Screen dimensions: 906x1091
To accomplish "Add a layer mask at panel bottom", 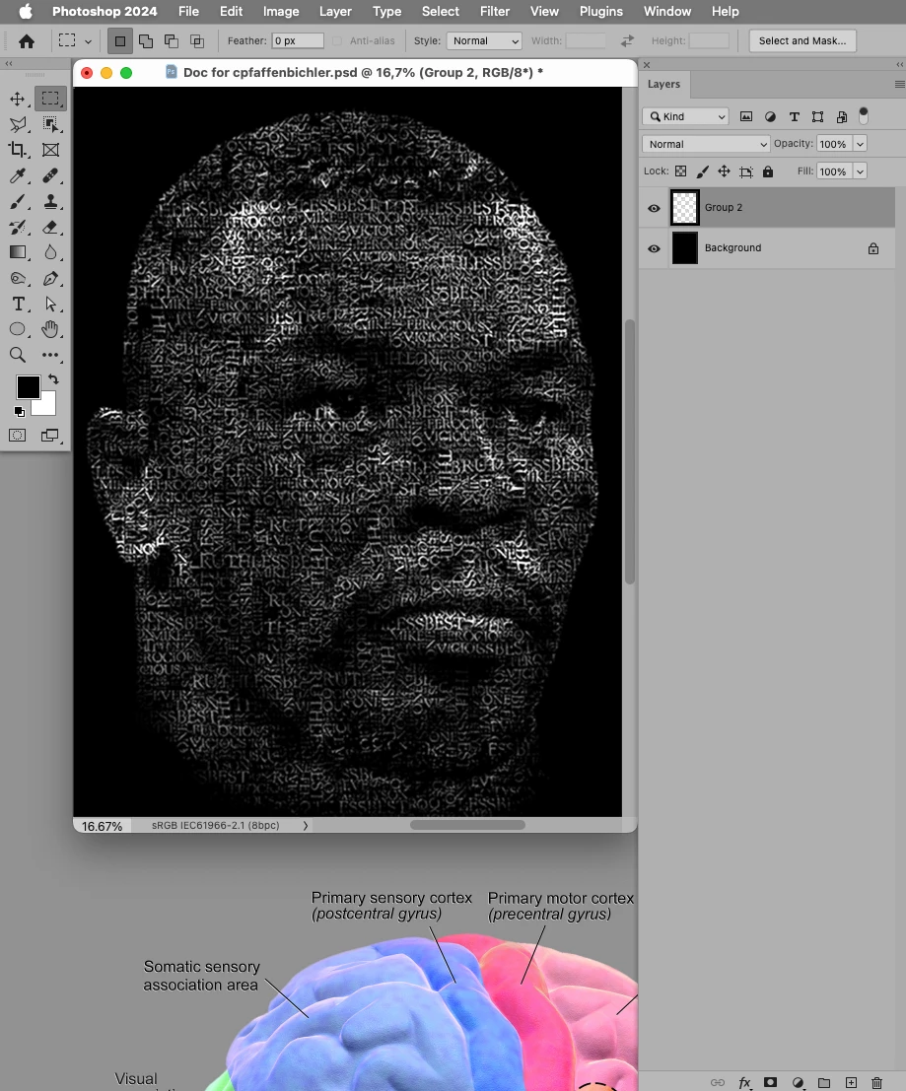I will 770,1083.
